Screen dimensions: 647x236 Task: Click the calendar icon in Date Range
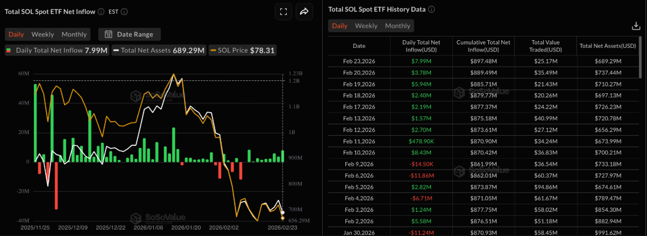[x=108, y=34]
